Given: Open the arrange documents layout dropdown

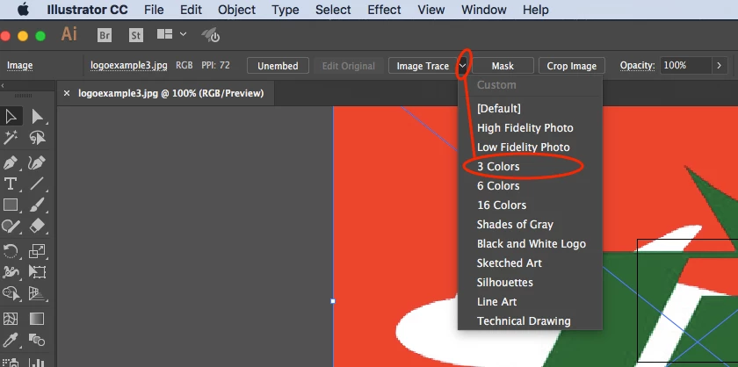Looking at the screenshot, I should tap(172, 34).
